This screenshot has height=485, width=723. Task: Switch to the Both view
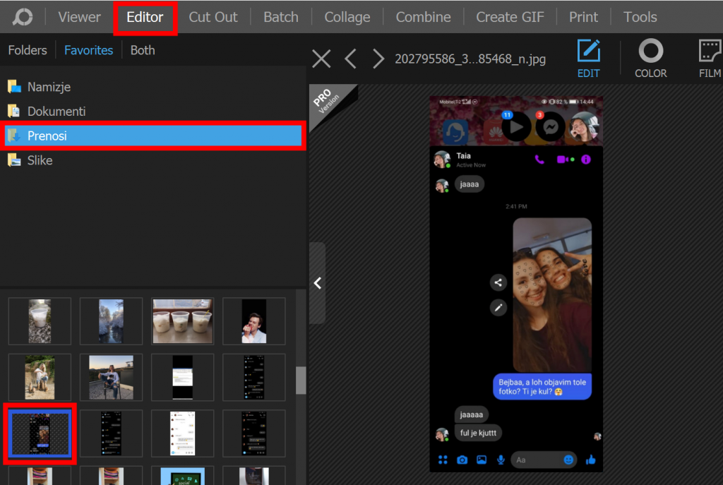[x=143, y=50]
